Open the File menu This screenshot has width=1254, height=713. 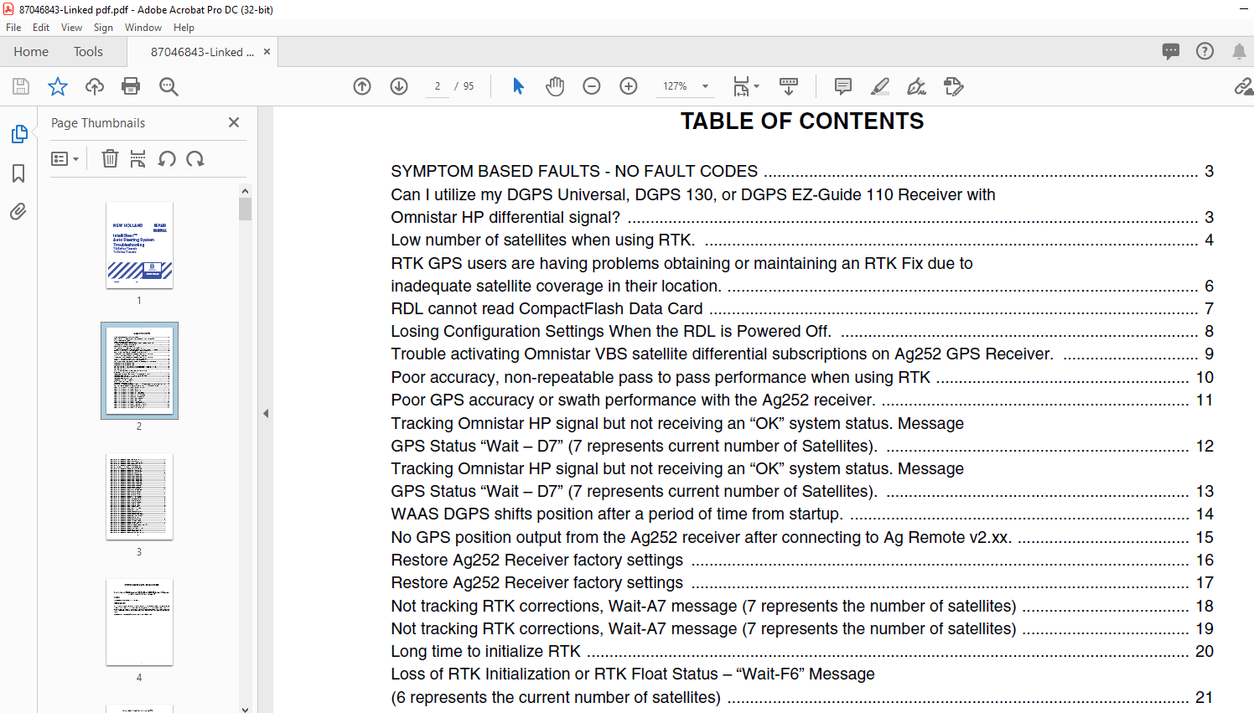pos(13,28)
